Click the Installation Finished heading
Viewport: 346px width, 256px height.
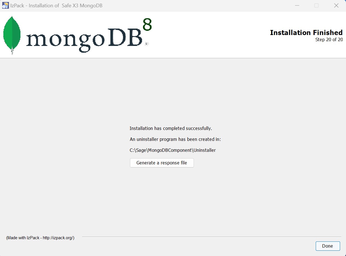pos(306,32)
